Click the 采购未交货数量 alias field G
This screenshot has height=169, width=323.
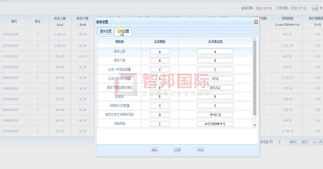point(160,106)
